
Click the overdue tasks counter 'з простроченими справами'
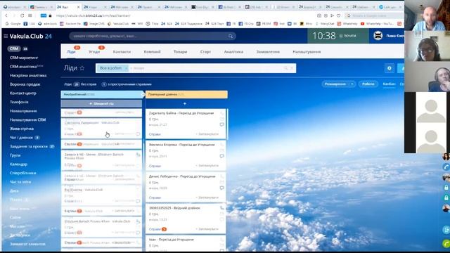pos(127,84)
